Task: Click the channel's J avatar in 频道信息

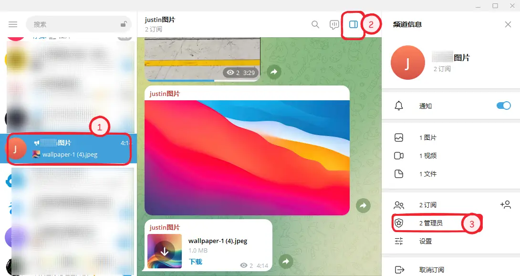Action: coord(407,63)
